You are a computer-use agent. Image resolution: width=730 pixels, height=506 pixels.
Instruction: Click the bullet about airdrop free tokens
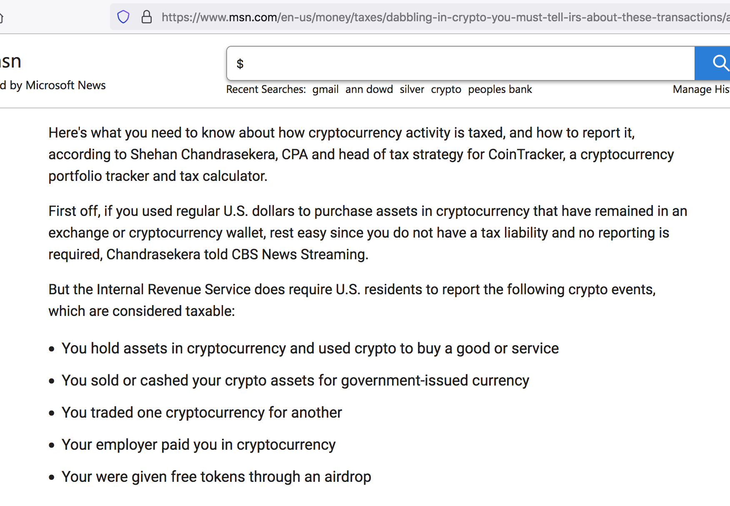click(x=216, y=477)
